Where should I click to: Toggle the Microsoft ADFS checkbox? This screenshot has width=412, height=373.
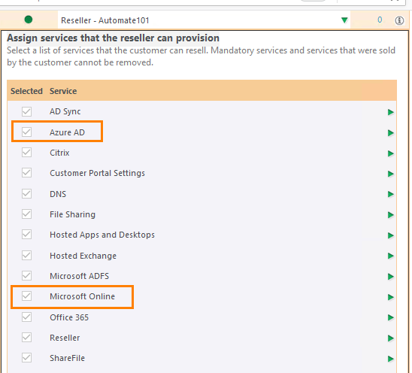(26, 276)
